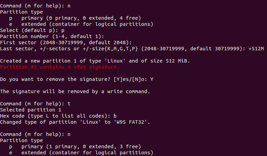The width and height of the screenshot is (267, 156).
Task: Click the first 'Command (m for help): n' line
Action: tap(35, 6)
